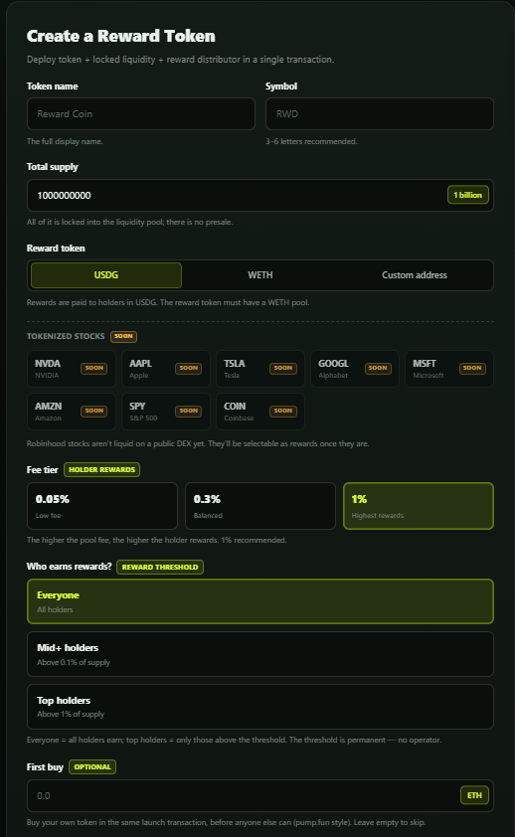Choose the 1% Highest rewards tier
This screenshot has height=837, width=515.
pos(419,506)
